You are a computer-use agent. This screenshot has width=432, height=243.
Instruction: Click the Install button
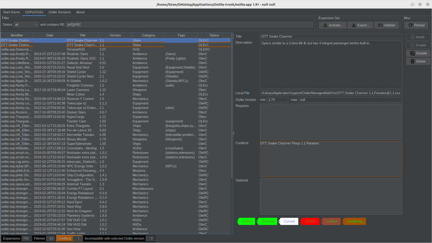tap(418, 37)
